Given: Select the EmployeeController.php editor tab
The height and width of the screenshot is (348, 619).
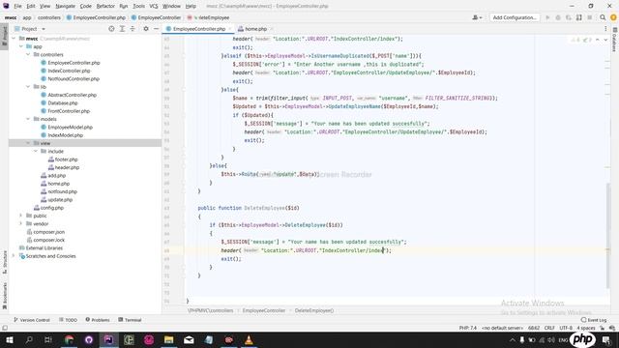Looking at the screenshot, I should pos(198,29).
